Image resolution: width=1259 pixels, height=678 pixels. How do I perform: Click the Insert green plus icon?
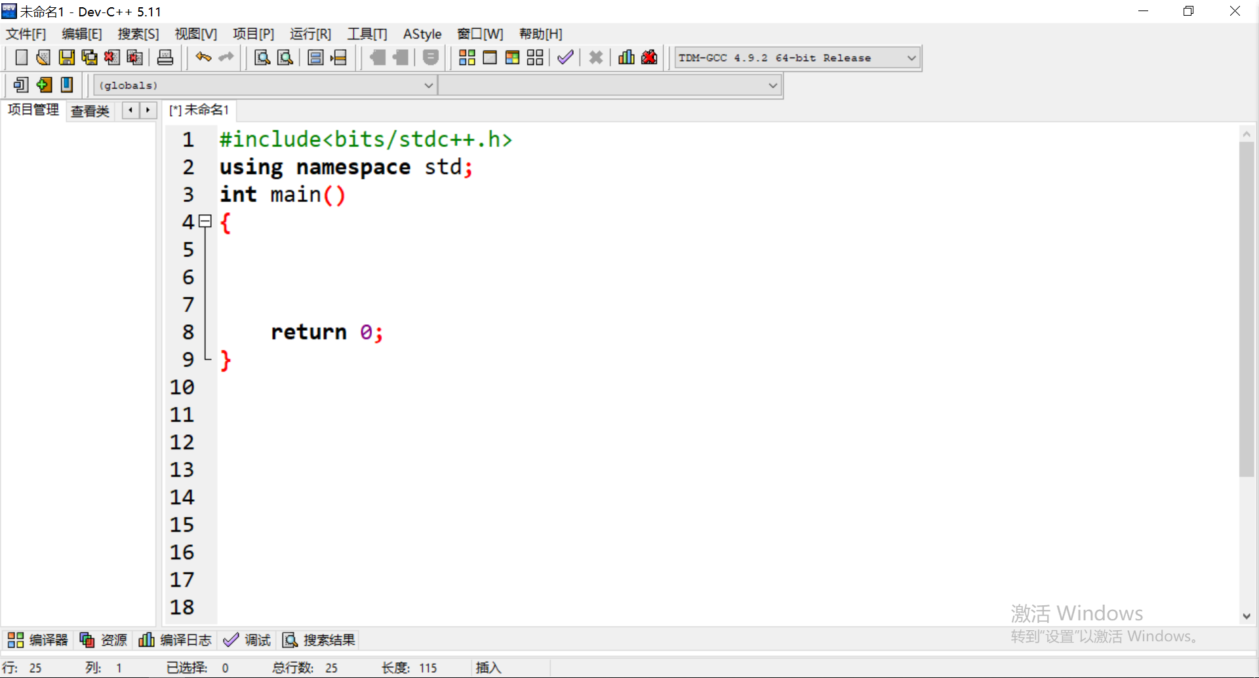[x=44, y=85]
